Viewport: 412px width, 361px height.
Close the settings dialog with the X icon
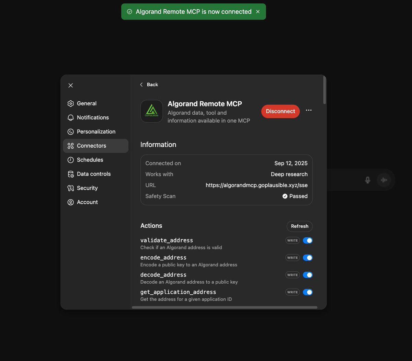click(71, 85)
